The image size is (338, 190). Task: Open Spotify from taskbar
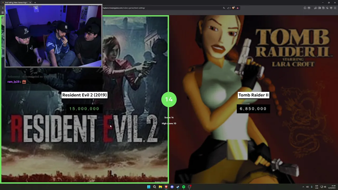coord(184,187)
